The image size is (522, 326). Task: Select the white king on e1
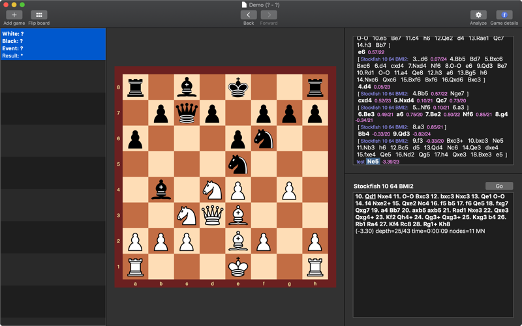pos(238,266)
